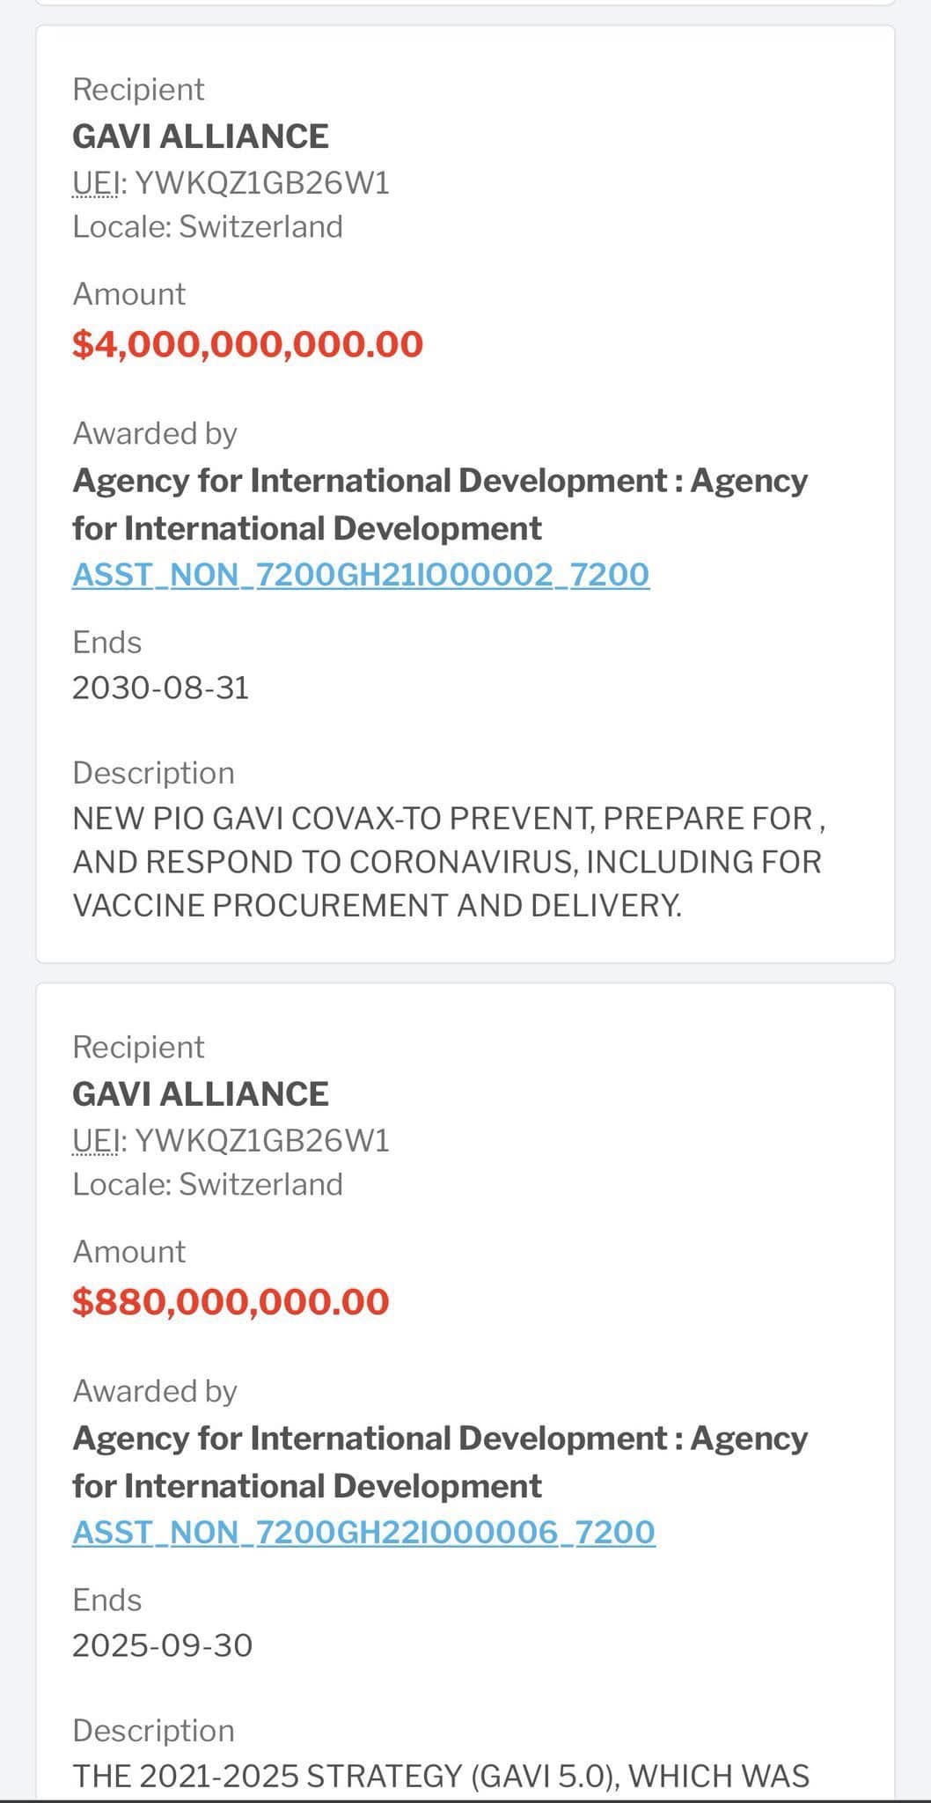Screen dimensions: 931x1803
Task: Click the 2021-2025 STRATEGY (GAVI 5.0) description
Action: [440, 1777]
